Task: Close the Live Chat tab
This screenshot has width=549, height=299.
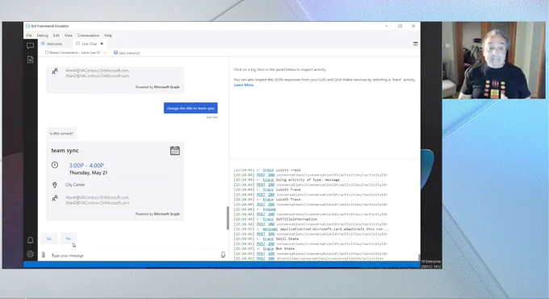Action: coord(102,44)
